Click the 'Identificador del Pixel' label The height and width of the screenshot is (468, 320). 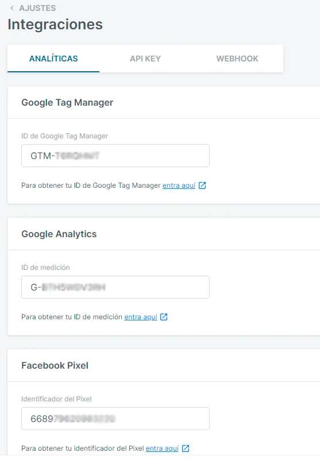coord(56,399)
